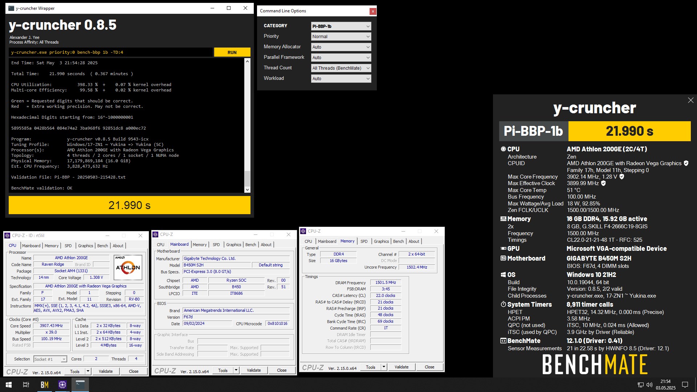Image resolution: width=697 pixels, height=392 pixels.
Task: Click the yellow RUN button
Action: coord(232,52)
